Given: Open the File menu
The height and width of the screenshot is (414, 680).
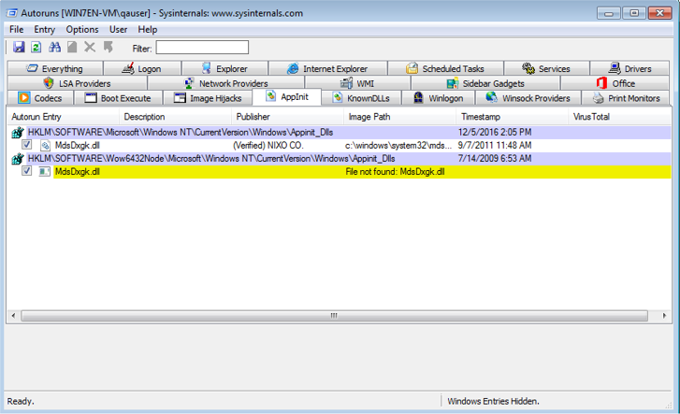Looking at the screenshot, I should tap(17, 30).
